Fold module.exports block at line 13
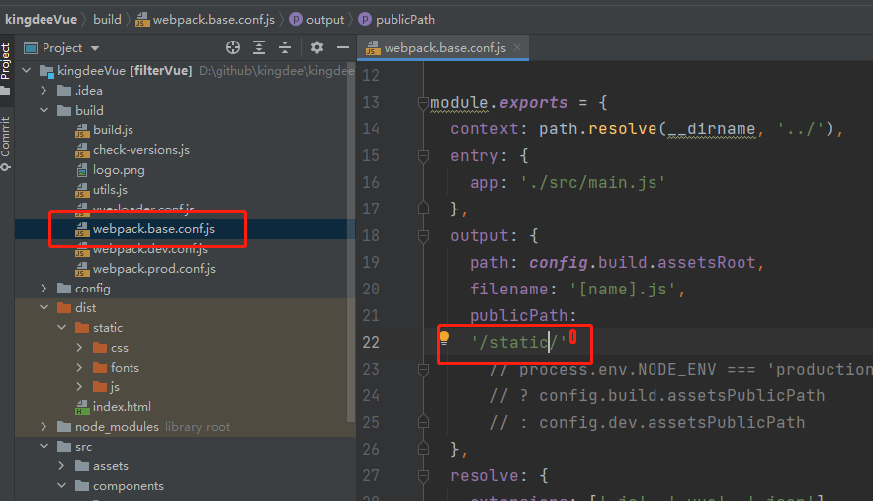 pyautogui.click(x=424, y=103)
